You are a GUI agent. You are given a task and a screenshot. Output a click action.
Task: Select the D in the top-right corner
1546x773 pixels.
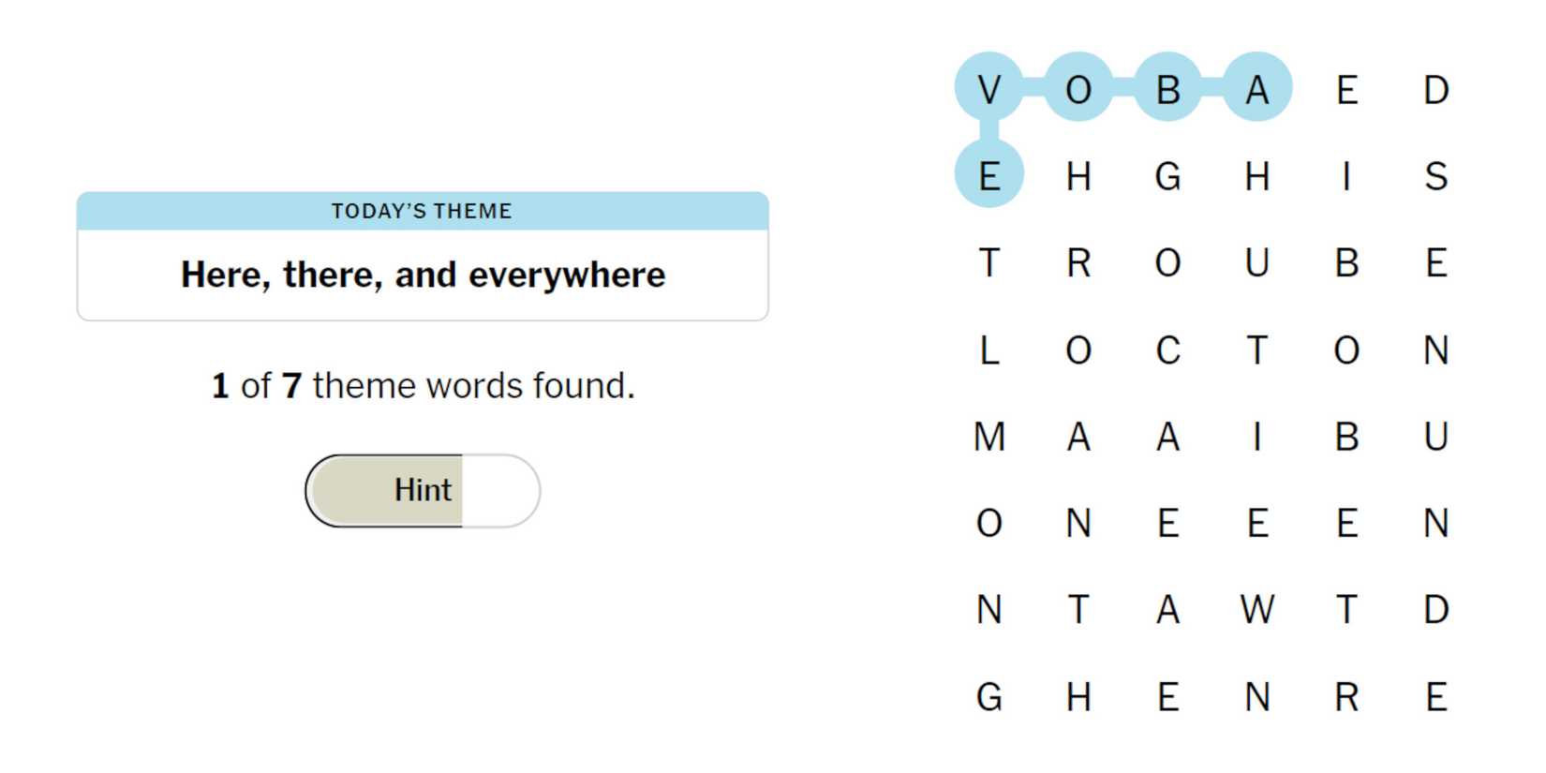[x=1435, y=89]
